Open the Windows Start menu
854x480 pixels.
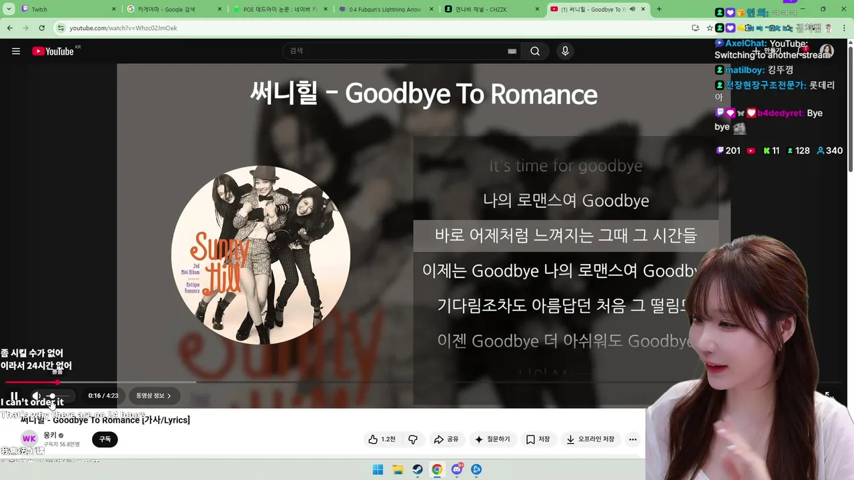click(378, 469)
